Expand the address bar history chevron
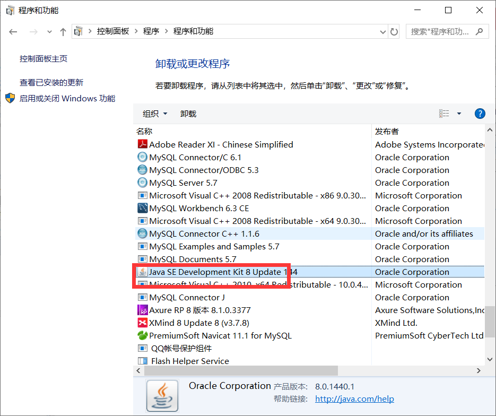This screenshot has width=496, height=416. tap(383, 31)
